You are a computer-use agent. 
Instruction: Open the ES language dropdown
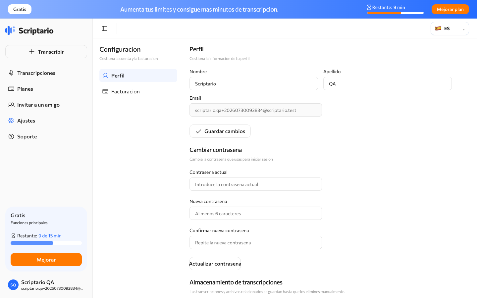point(450,28)
